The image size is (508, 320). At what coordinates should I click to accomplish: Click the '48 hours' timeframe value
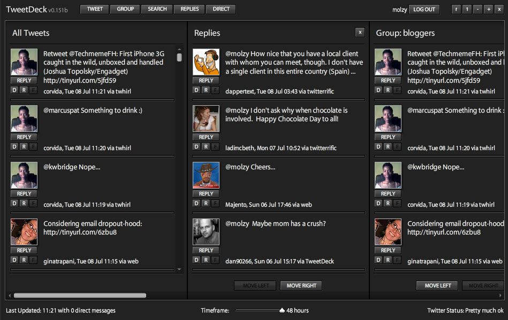coord(298,310)
